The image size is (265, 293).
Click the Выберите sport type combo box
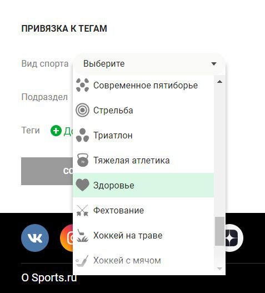point(149,64)
